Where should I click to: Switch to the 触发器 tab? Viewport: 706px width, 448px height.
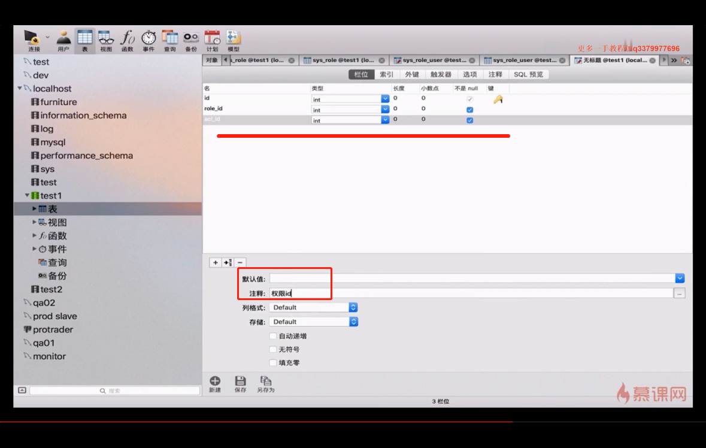(x=440, y=74)
